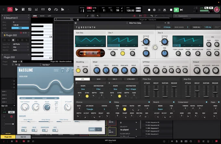The image size is (221, 144).
Task: Select the ENV 3 tab in TubeSynth
Action: [x=115, y=79]
